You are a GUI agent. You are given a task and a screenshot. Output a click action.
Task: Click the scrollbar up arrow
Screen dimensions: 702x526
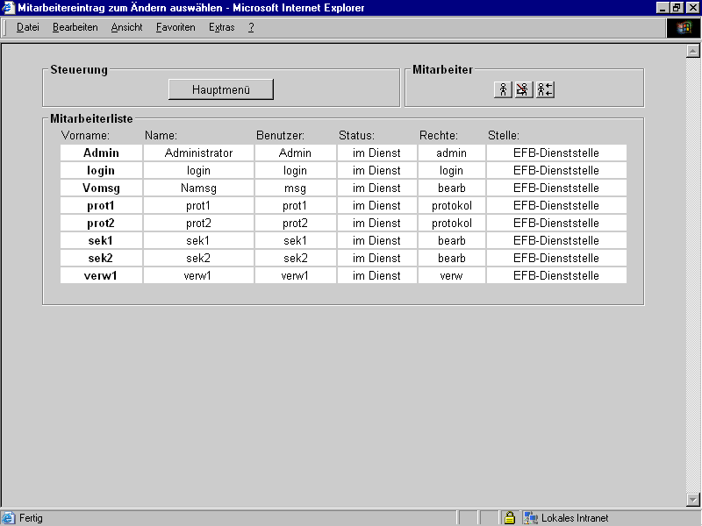[x=692, y=52]
